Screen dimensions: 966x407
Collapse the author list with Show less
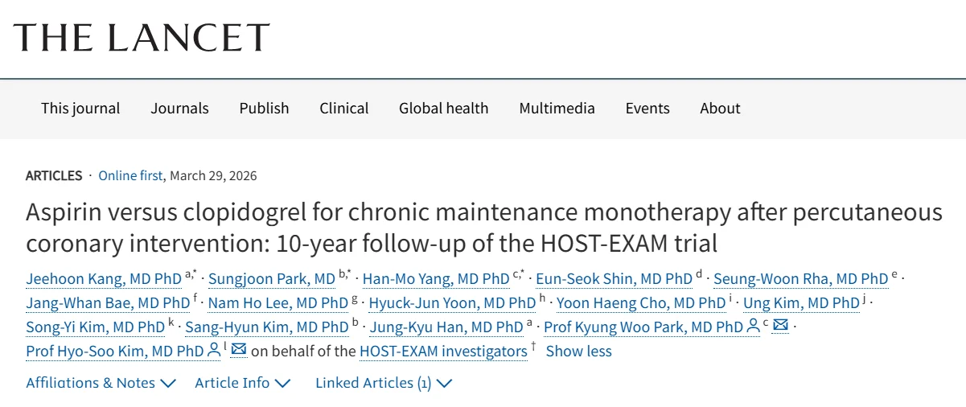coord(578,351)
